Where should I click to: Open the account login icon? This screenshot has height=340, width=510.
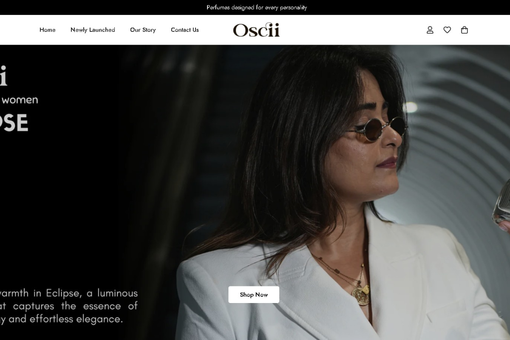point(430,30)
